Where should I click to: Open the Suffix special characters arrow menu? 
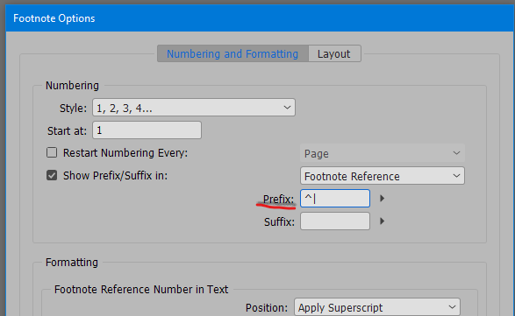pos(382,221)
